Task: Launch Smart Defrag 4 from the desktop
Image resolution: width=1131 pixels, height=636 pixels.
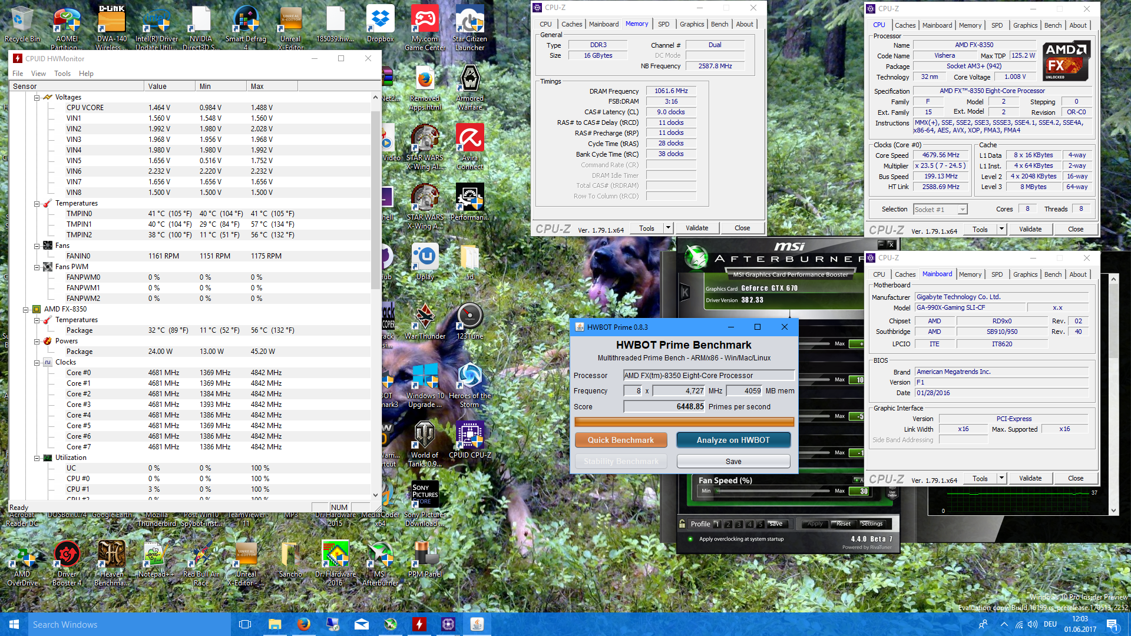Action: 246,28
